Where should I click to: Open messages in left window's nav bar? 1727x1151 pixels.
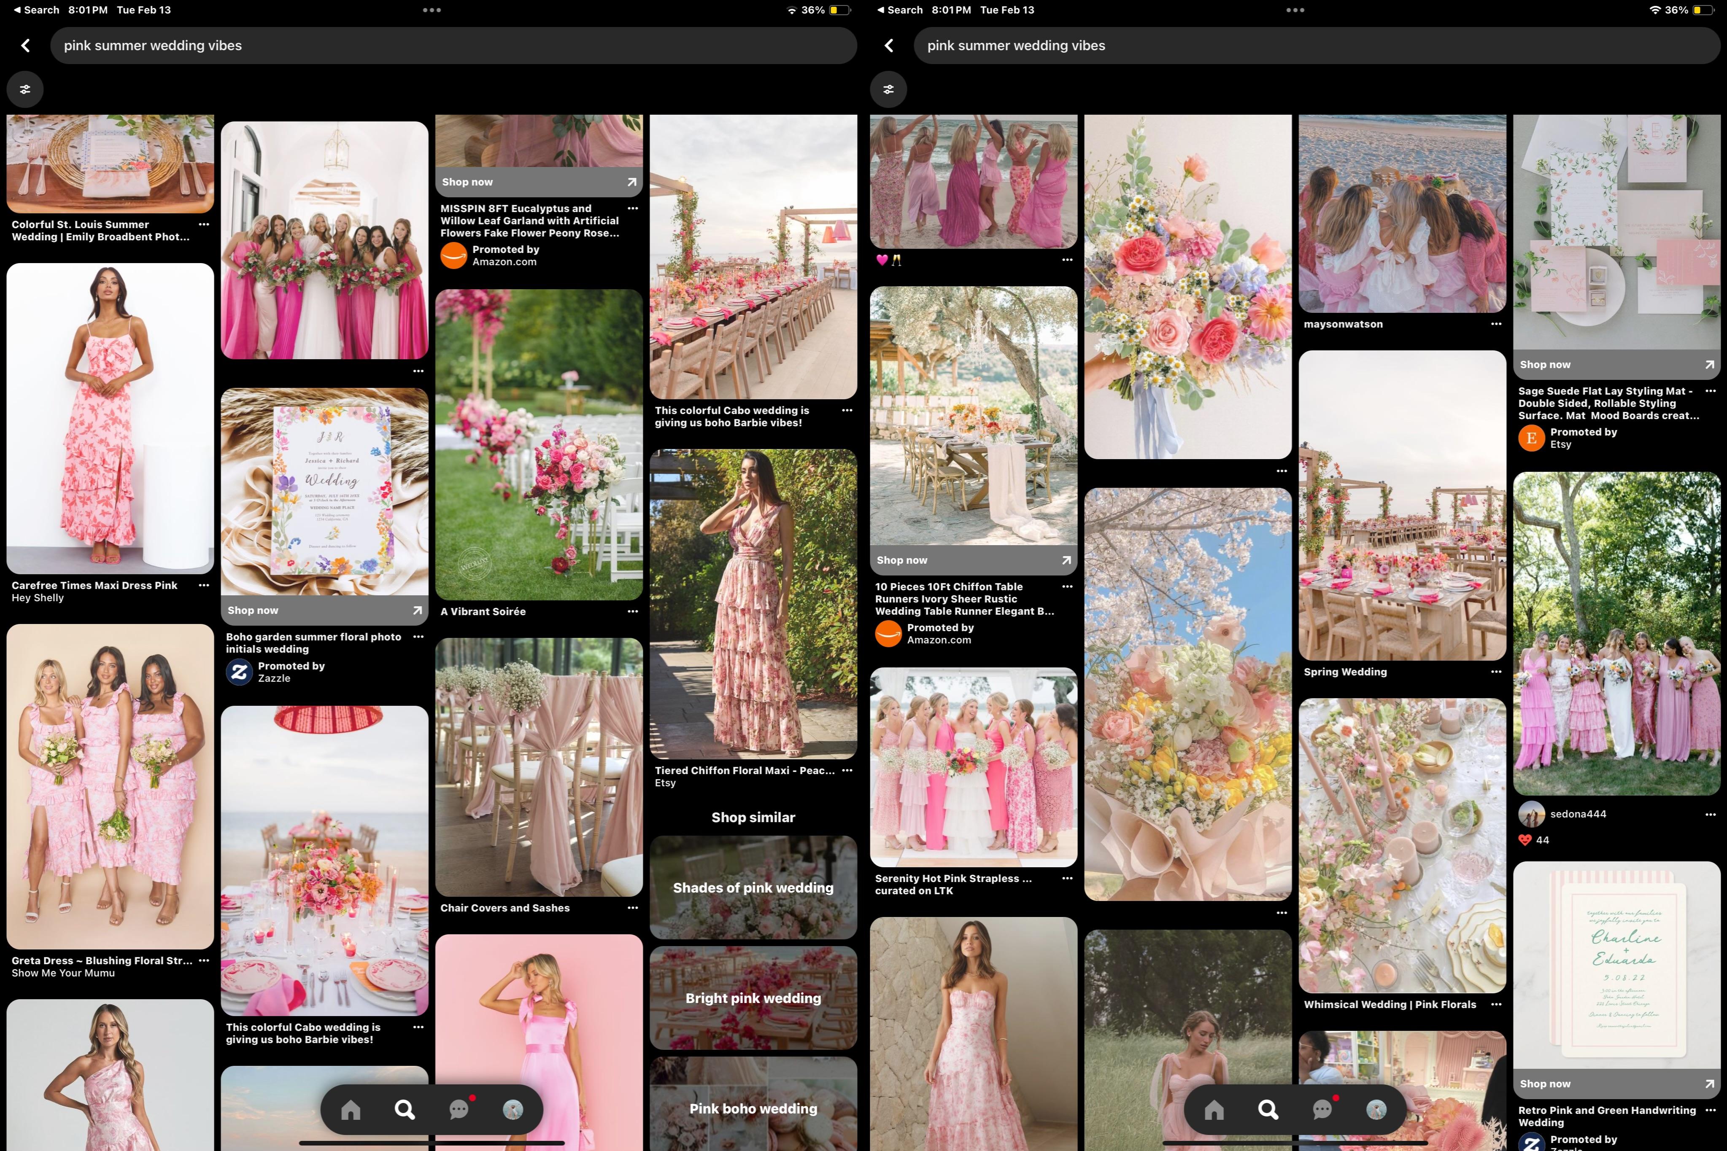(x=460, y=1109)
